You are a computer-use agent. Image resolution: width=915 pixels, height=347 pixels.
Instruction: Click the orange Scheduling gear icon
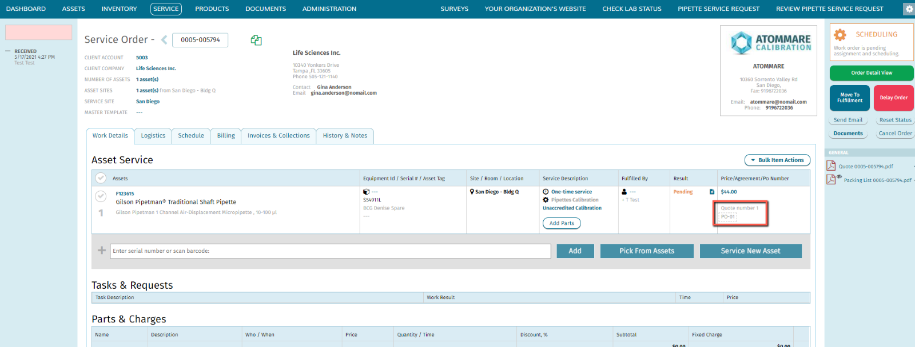click(840, 34)
